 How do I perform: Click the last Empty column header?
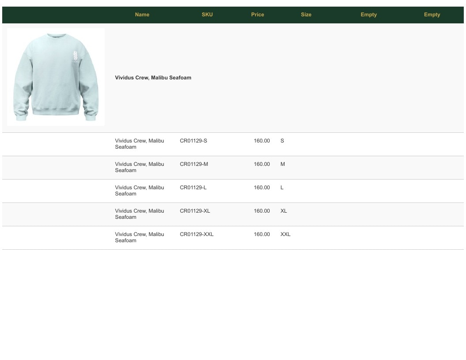pos(432,15)
